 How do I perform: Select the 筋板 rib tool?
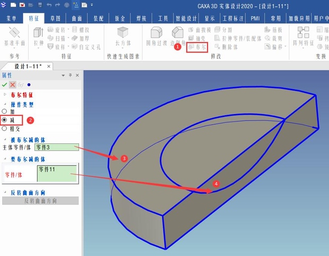coord(273,30)
